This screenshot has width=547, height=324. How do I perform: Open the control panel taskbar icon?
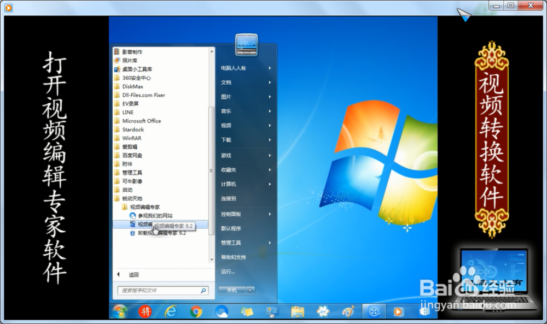point(272,311)
